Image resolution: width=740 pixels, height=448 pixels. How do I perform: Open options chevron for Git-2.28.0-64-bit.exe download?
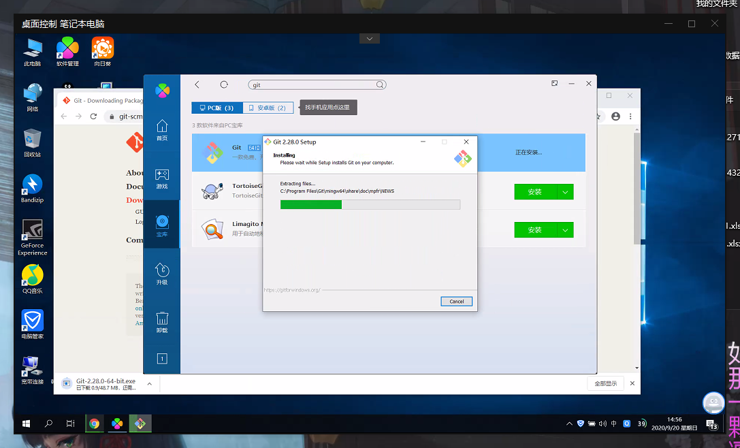(x=149, y=383)
